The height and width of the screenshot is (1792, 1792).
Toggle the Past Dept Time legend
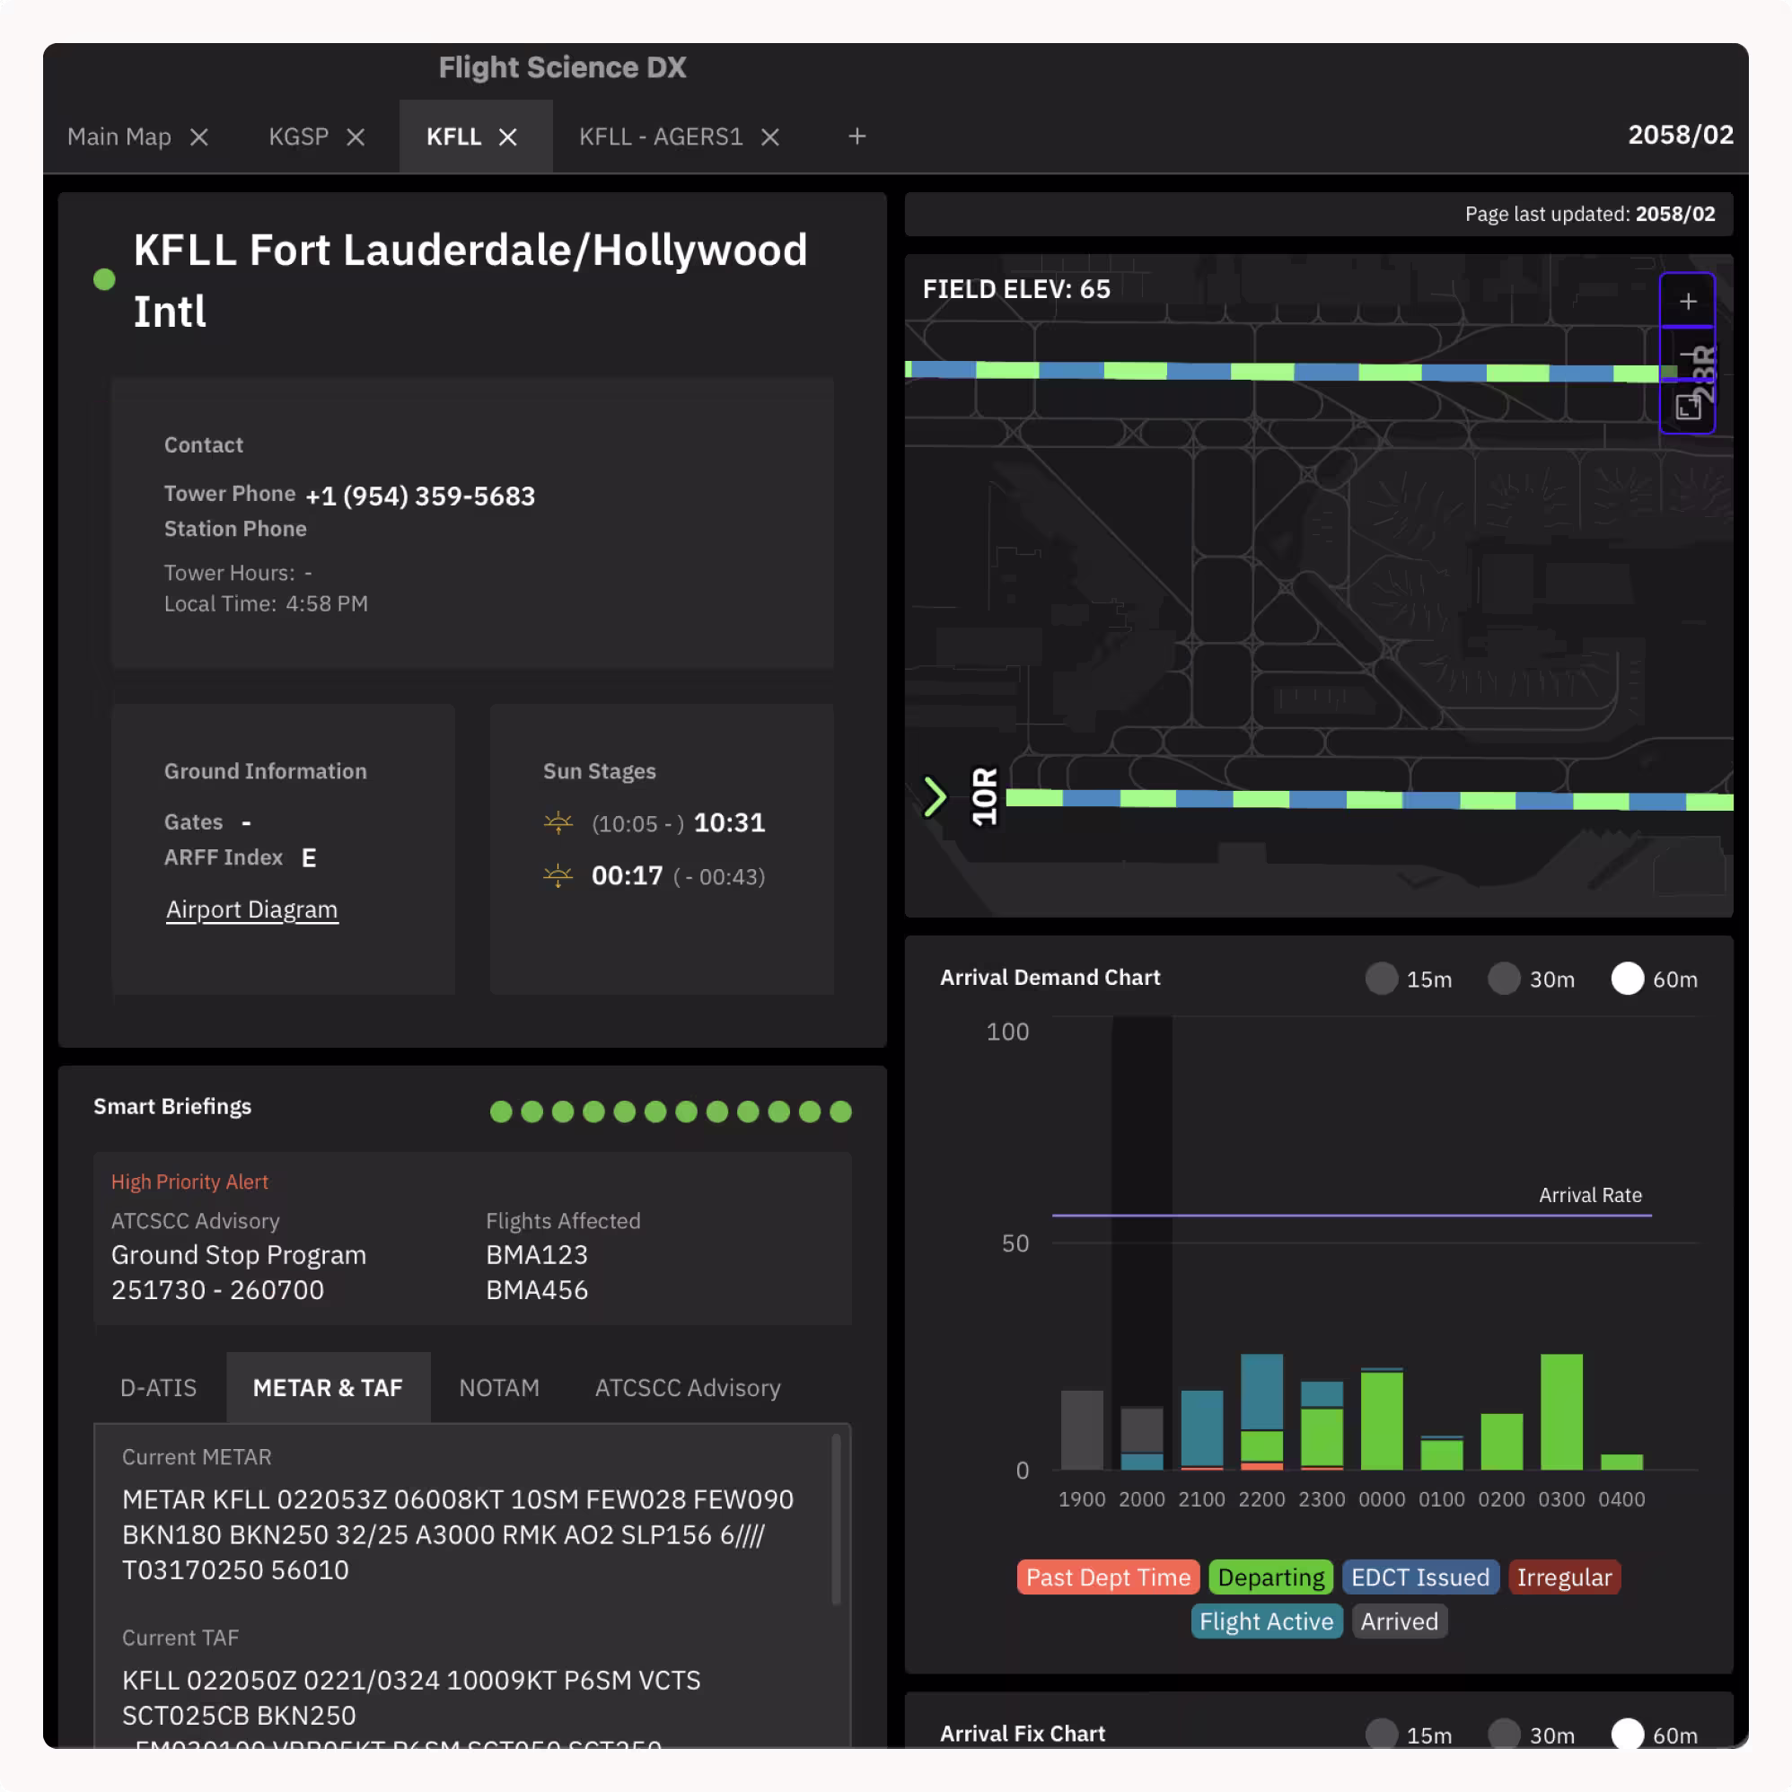tap(1109, 1577)
